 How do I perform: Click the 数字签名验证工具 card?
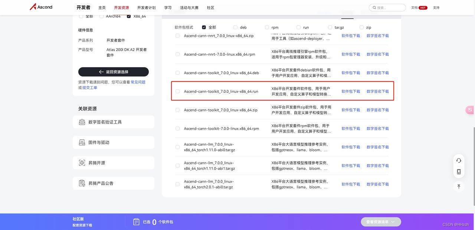coord(114,122)
